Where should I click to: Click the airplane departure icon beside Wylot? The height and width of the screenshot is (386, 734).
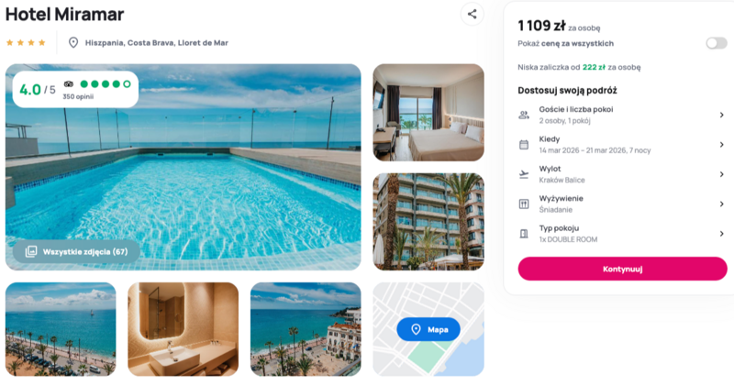click(x=524, y=174)
